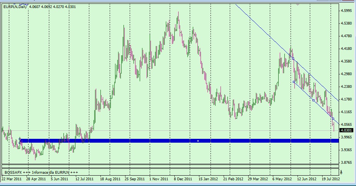Click the current price label 4.0301

347,130
